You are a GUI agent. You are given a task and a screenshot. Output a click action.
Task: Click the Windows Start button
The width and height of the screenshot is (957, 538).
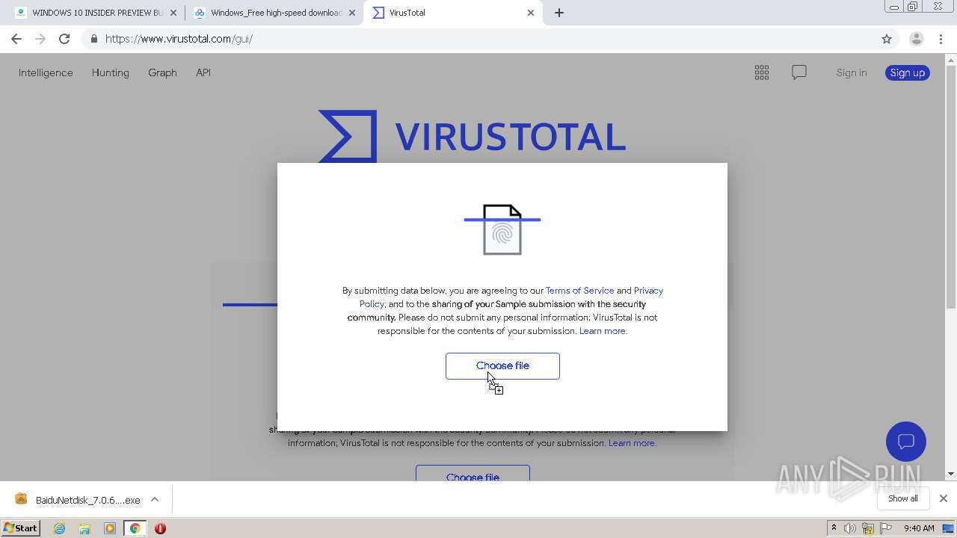coord(21,528)
